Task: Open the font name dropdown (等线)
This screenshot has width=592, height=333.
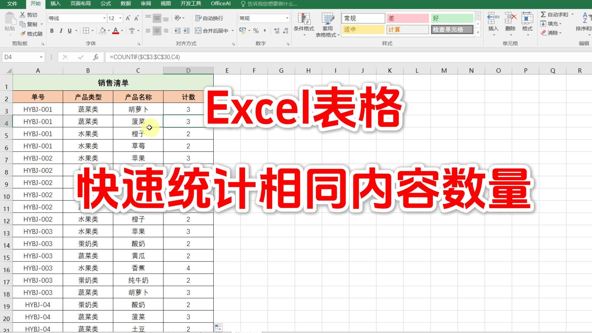Action: tap(104, 18)
